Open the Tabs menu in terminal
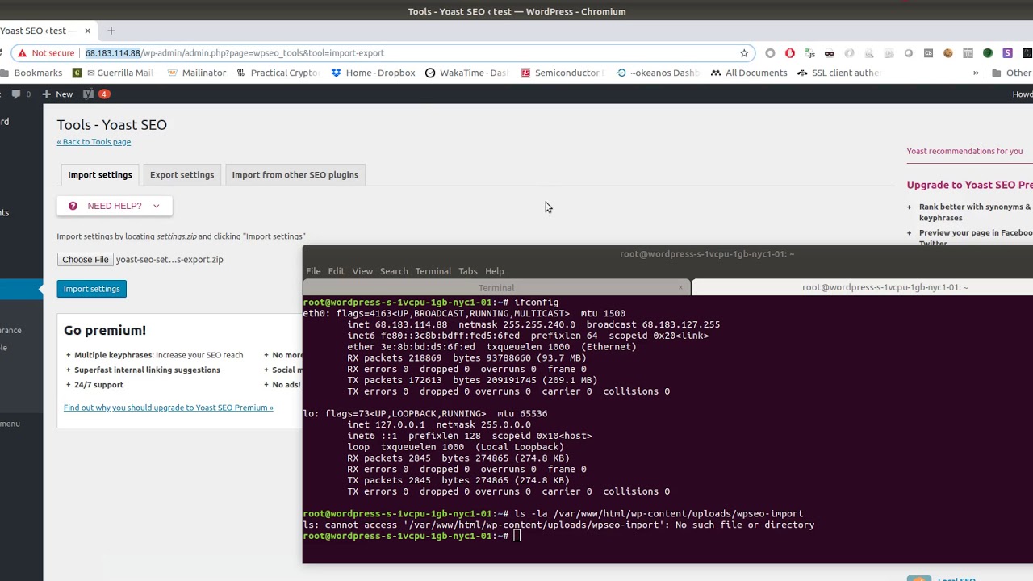Screen dimensions: 1033x581 point(468,271)
